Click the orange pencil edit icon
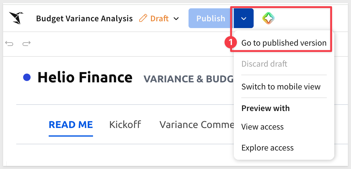 pos(143,18)
